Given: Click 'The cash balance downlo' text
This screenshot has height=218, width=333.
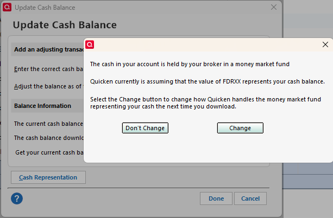Looking at the screenshot, I should [49, 138].
